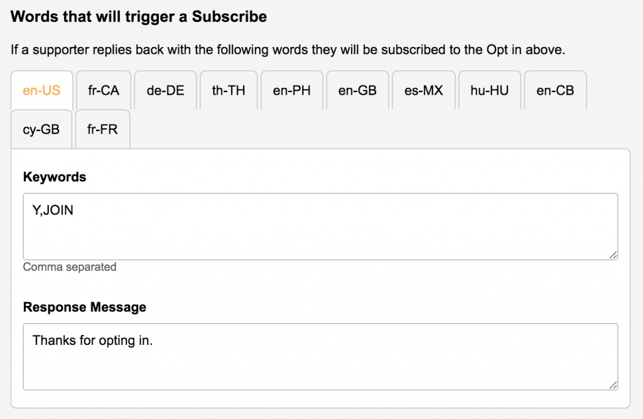Screen dimensions: 643x419
Task: Focus the Response Message text area
Action: [x=320, y=356]
